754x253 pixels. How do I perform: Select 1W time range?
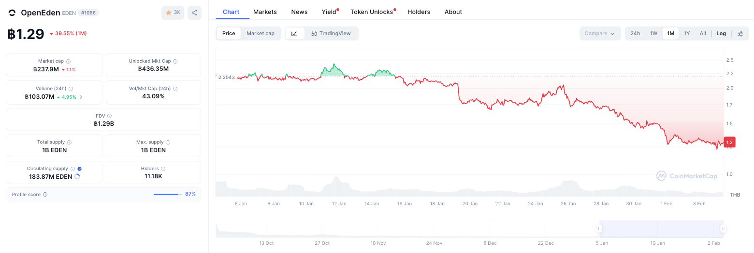(653, 33)
